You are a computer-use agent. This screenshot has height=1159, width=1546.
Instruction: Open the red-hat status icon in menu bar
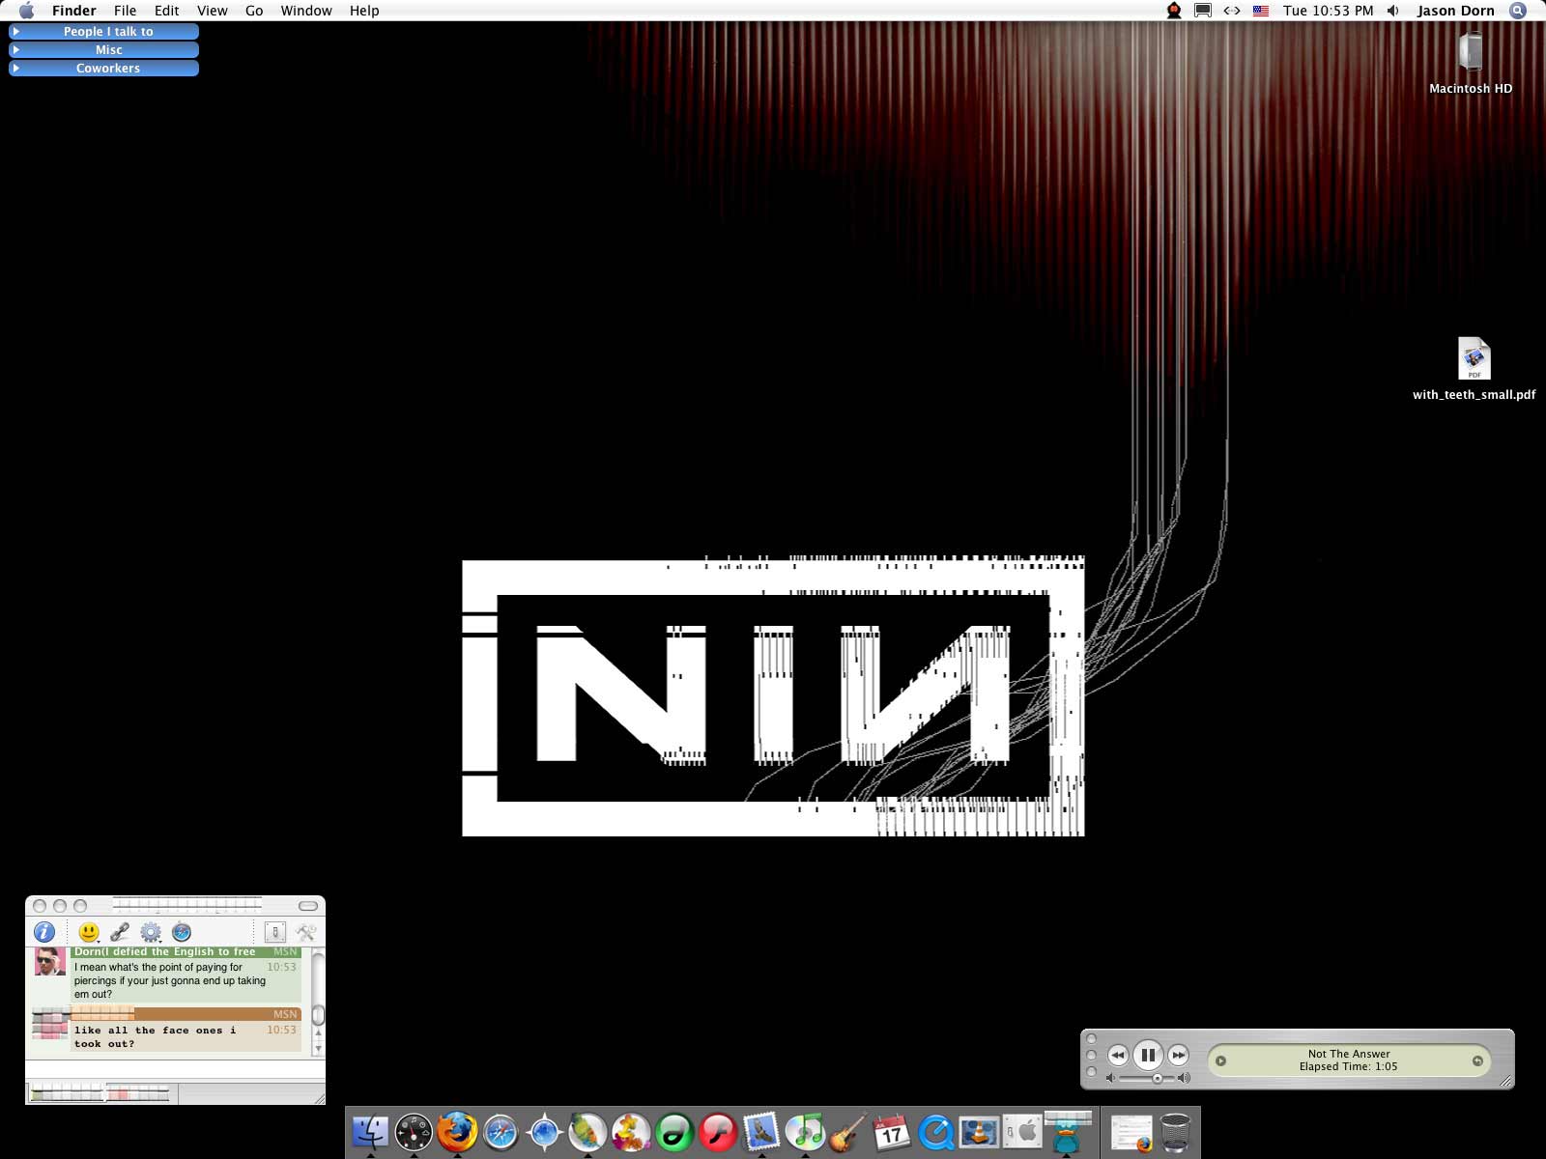1174,11
